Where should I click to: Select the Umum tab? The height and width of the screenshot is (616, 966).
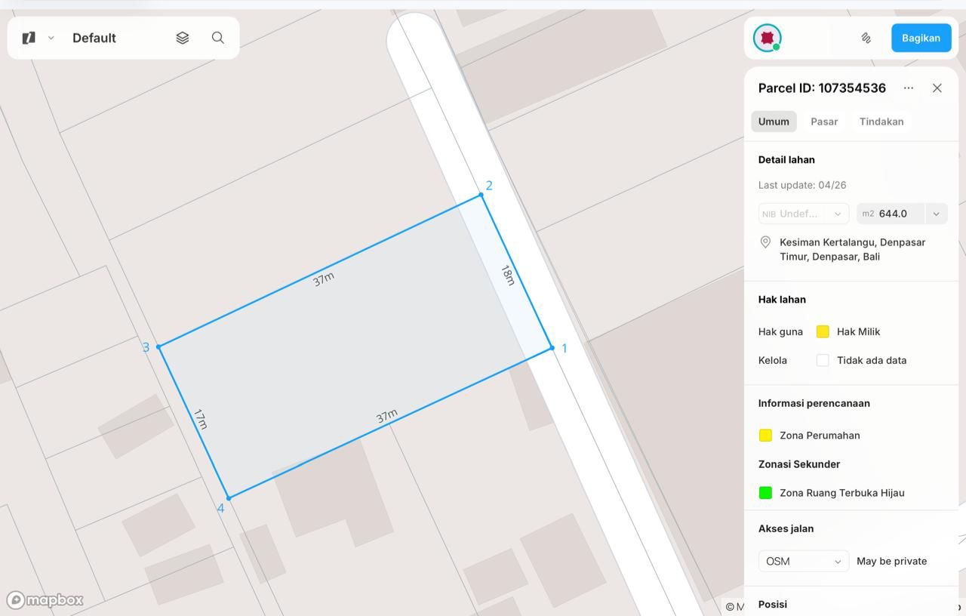coord(774,122)
